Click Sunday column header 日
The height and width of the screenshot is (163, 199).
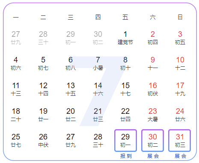[x=180, y=17]
